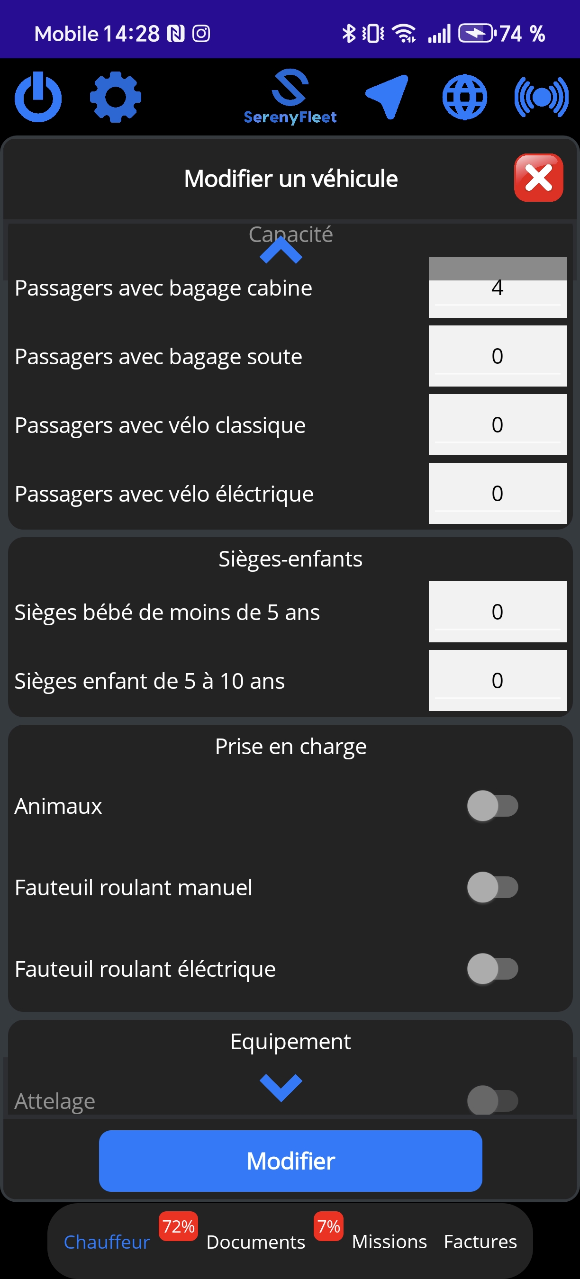Open settings via the gear icon
580x1279 pixels.
tap(115, 97)
